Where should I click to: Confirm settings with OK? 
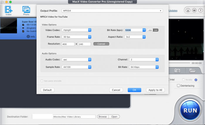point(134,90)
